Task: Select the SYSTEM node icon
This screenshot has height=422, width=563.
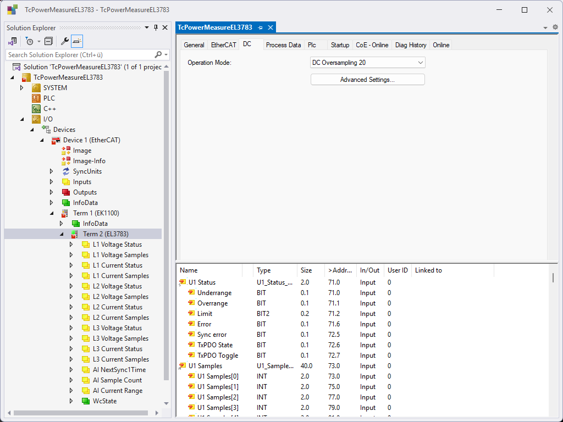Action: (x=36, y=88)
